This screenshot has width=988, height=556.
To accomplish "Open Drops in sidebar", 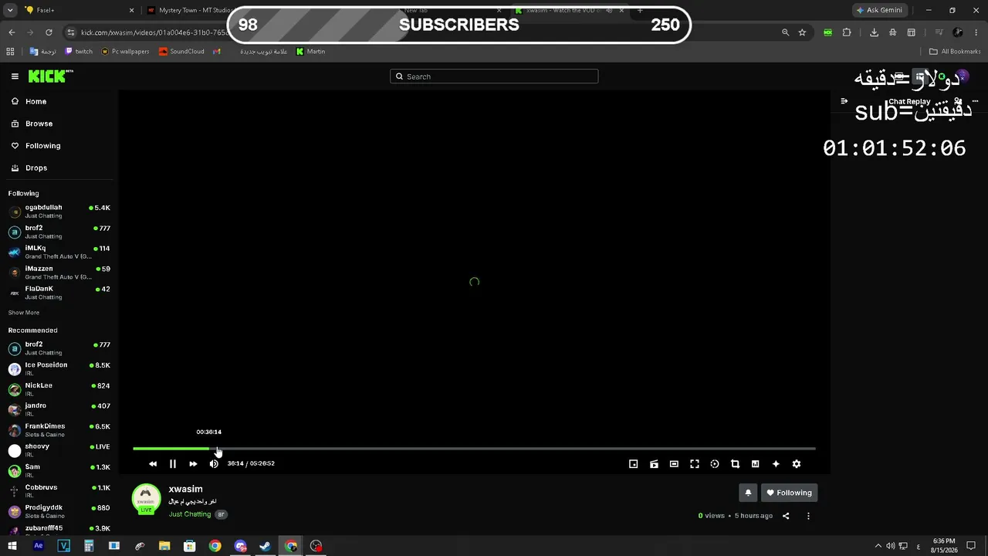I will (36, 168).
